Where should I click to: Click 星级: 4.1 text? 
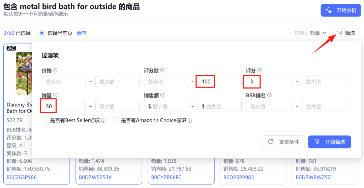click(x=16, y=146)
